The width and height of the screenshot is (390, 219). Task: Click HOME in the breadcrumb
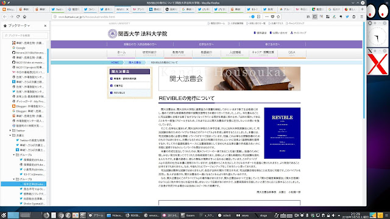[x=115, y=63]
